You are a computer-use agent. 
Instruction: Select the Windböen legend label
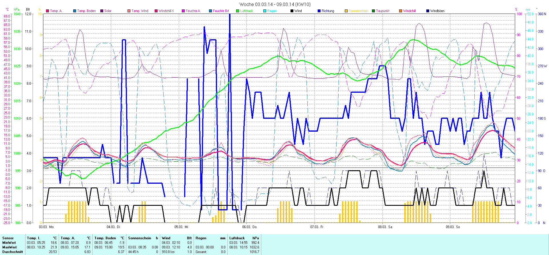click(x=437, y=11)
